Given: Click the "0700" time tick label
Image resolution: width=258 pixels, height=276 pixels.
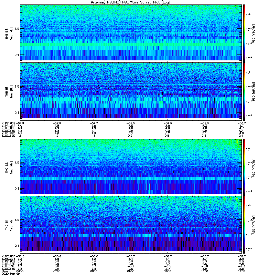Looking at the screenshot, I should coord(57,271).
